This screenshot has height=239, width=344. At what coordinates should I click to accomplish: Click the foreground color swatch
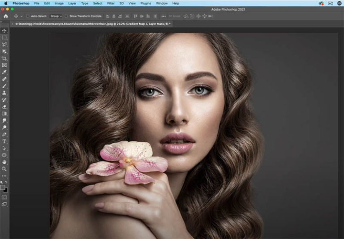click(x=3, y=188)
